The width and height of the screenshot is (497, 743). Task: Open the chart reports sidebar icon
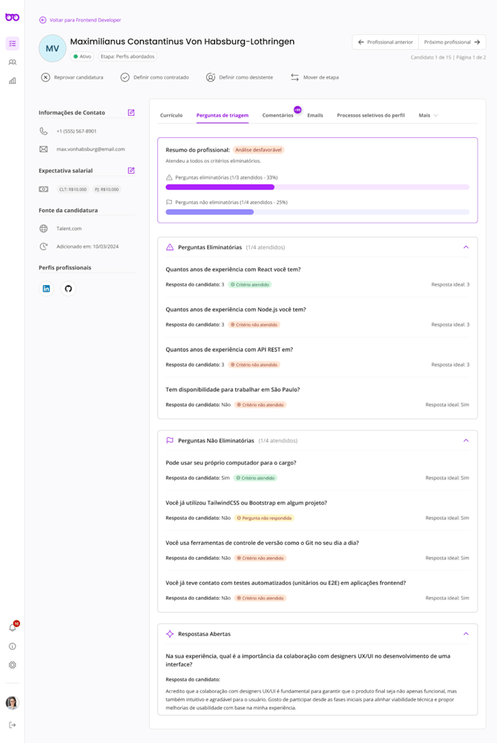(x=13, y=81)
